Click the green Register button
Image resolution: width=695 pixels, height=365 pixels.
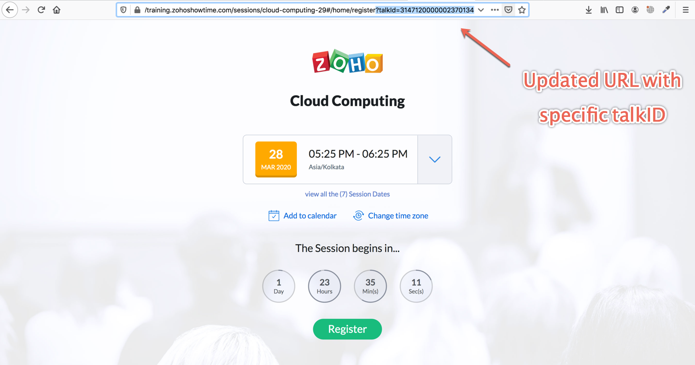click(347, 329)
